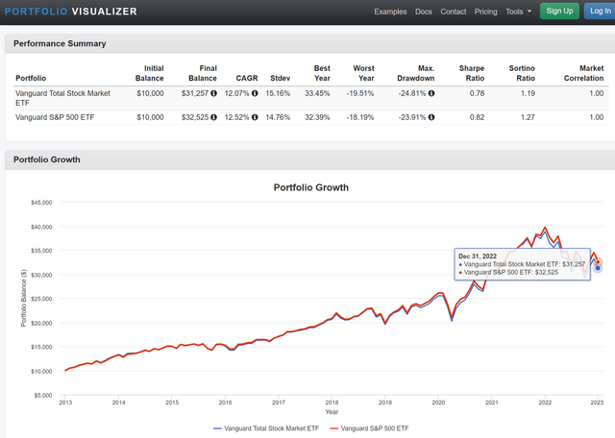
Task: Click the Market Correlation column header
Action: [583, 73]
